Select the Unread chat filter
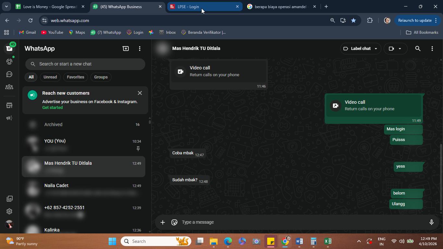Image resolution: width=443 pixels, height=249 pixels. [x=50, y=77]
